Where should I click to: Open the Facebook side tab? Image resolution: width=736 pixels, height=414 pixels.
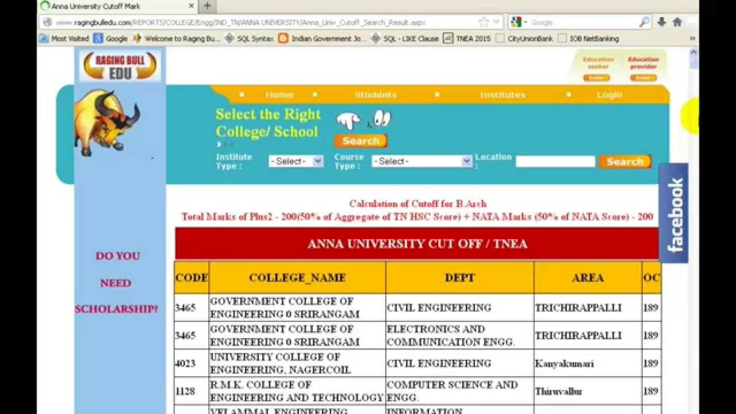pos(673,213)
